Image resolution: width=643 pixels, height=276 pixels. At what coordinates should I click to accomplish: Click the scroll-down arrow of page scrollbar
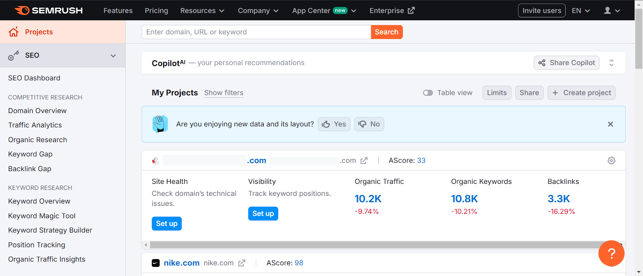639,272
